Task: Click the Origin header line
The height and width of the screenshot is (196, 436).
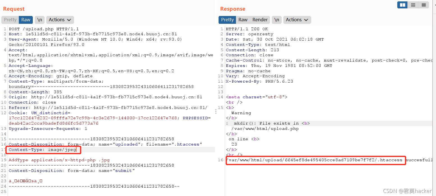Action: [x=105, y=97]
